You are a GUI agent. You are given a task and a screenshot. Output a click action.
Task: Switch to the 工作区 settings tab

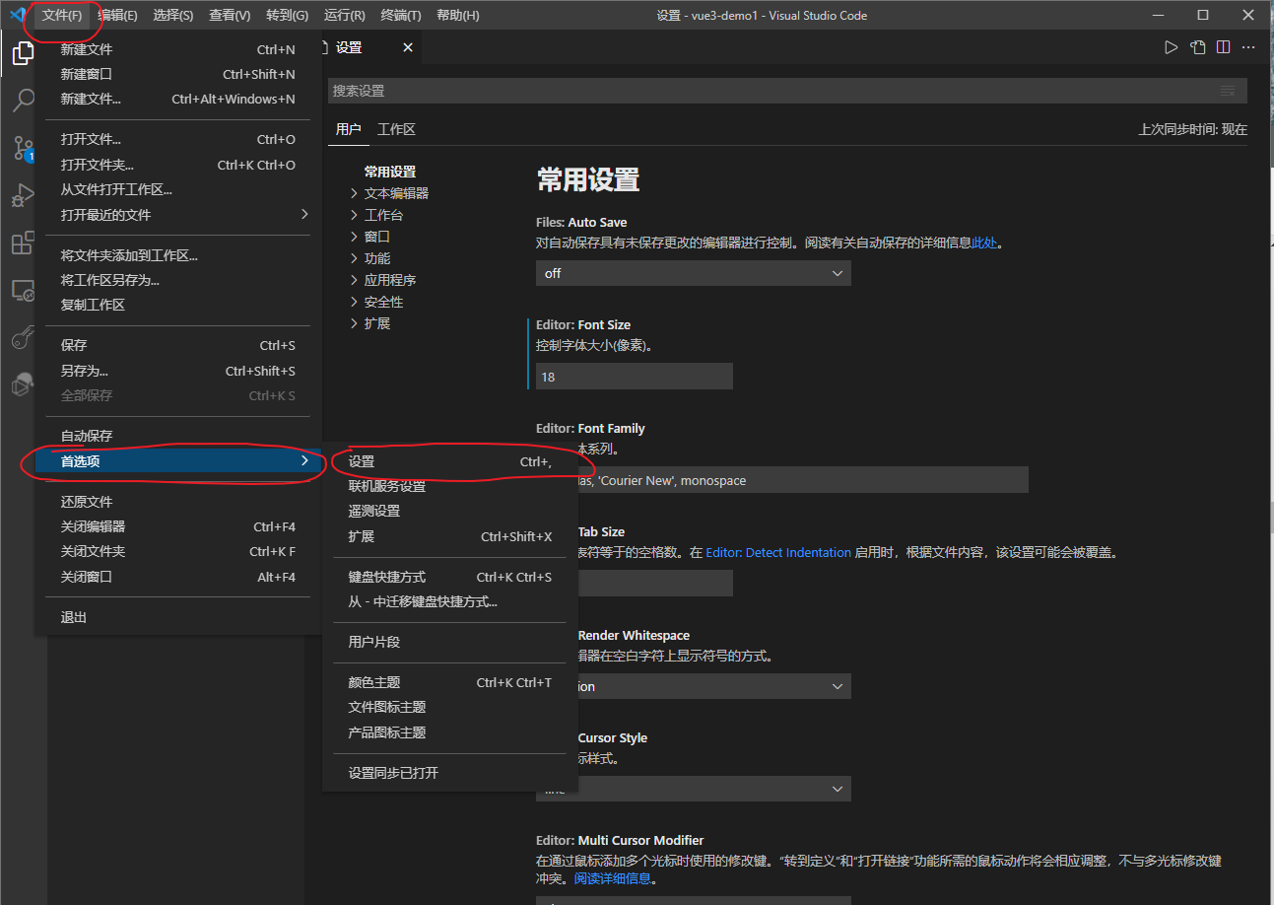click(396, 129)
